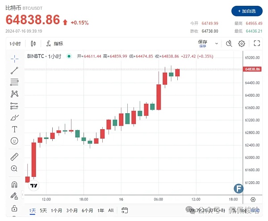Select the trend line drawing tool
The image size is (268, 221).
tap(14, 70)
